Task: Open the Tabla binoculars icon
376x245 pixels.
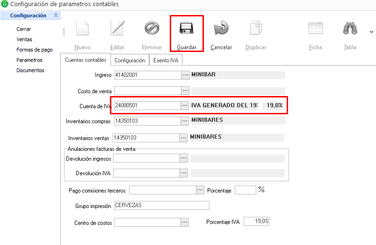Action: [x=350, y=29]
